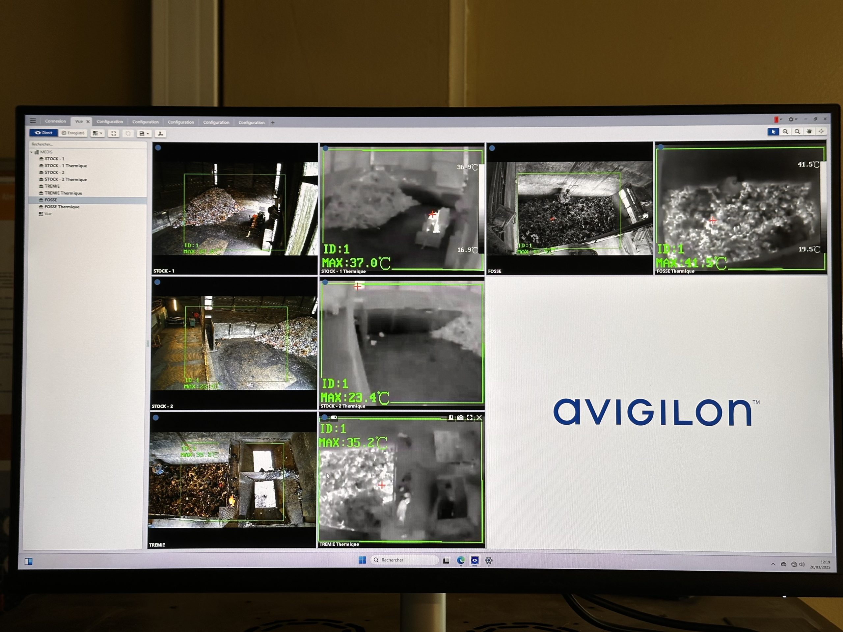Select the STOCK - 1 Thermique video panel

(402, 209)
